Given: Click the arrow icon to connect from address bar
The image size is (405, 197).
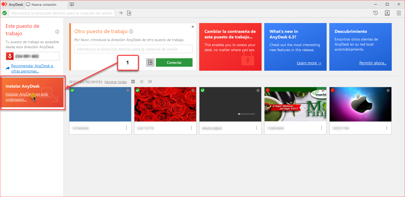Looking at the screenshot, I should [121, 13].
